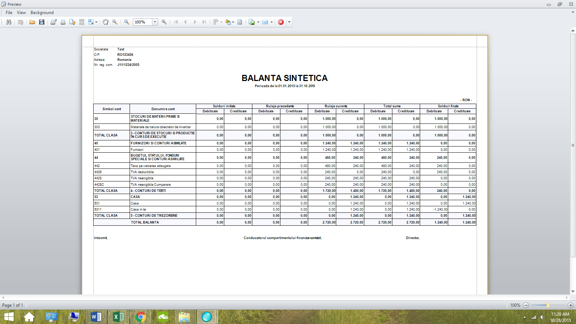Open the Background menu

[42, 13]
